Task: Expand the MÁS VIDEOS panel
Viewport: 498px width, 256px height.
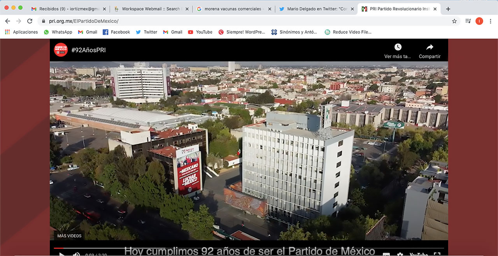Action: tap(69, 236)
